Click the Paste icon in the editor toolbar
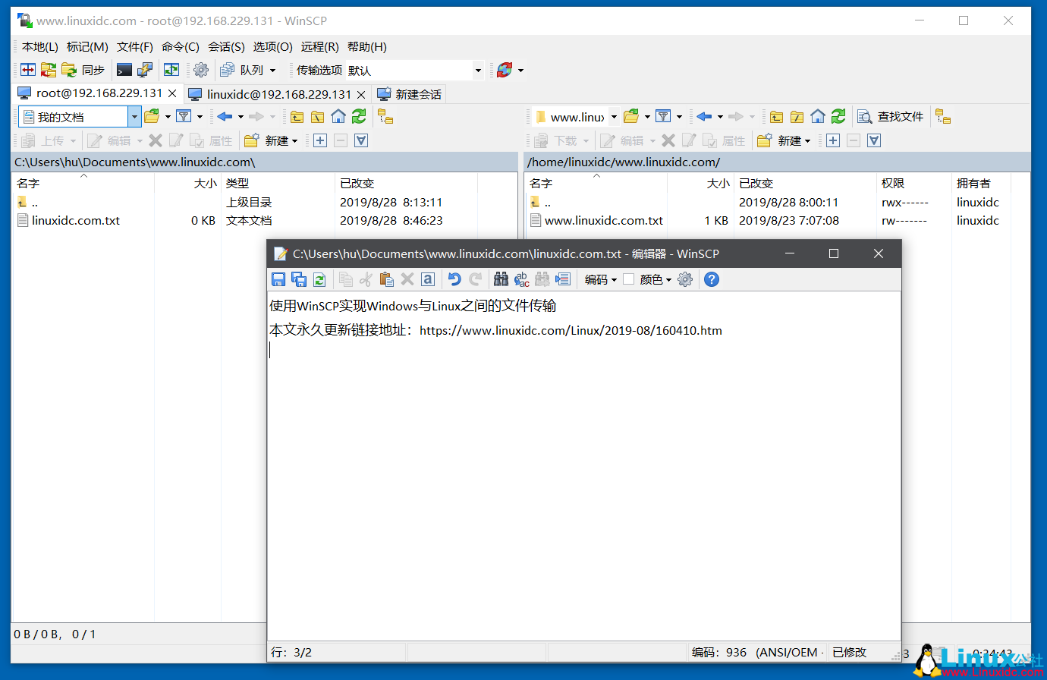1047x680 pixels. point(386,279)
